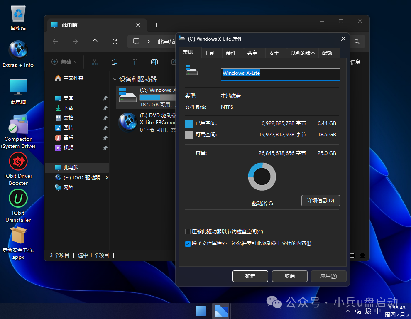Expand the system tray hidden icons chevron

347,311
